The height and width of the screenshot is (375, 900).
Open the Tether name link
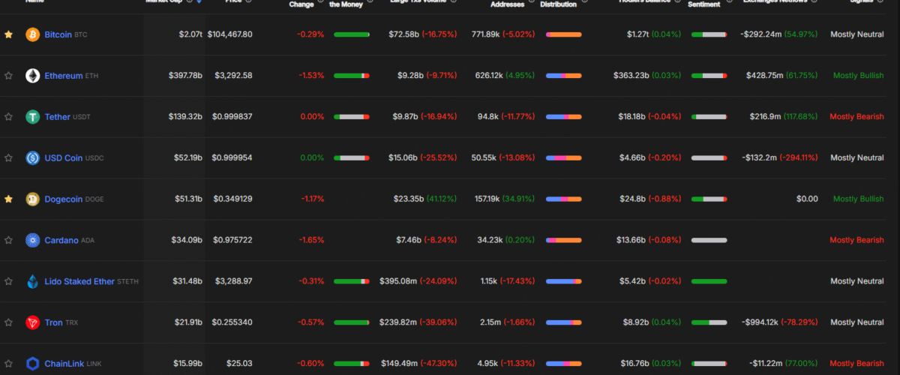(57, 117)
